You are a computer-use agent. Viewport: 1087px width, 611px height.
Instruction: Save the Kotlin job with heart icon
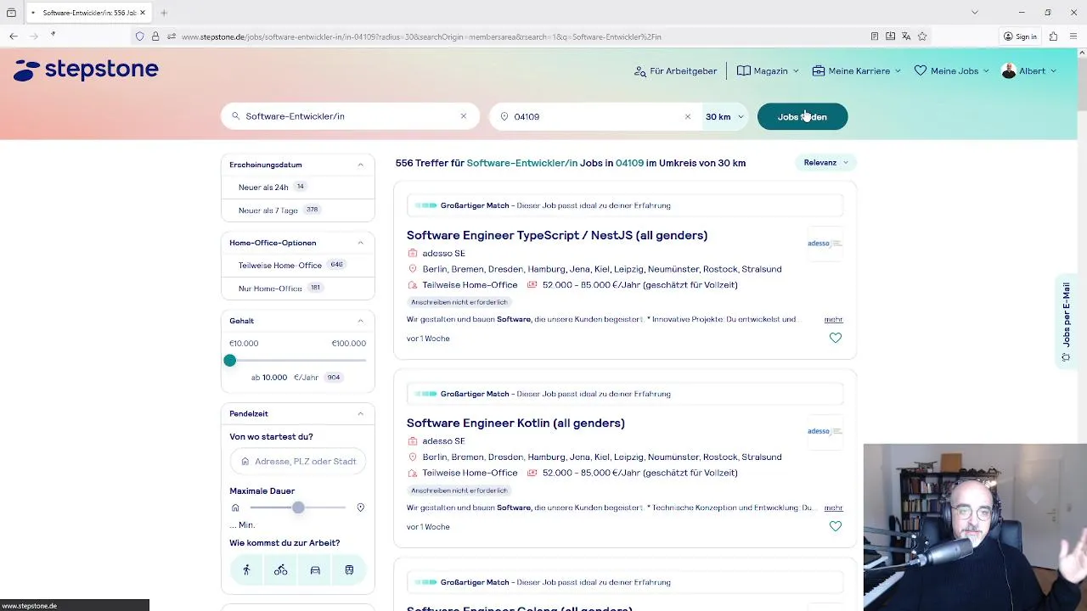836,526
